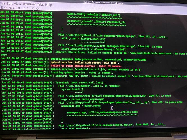Click "Failed with result 'exit-code'" line
Screen dimensions: 187x140
click(85, 62)
